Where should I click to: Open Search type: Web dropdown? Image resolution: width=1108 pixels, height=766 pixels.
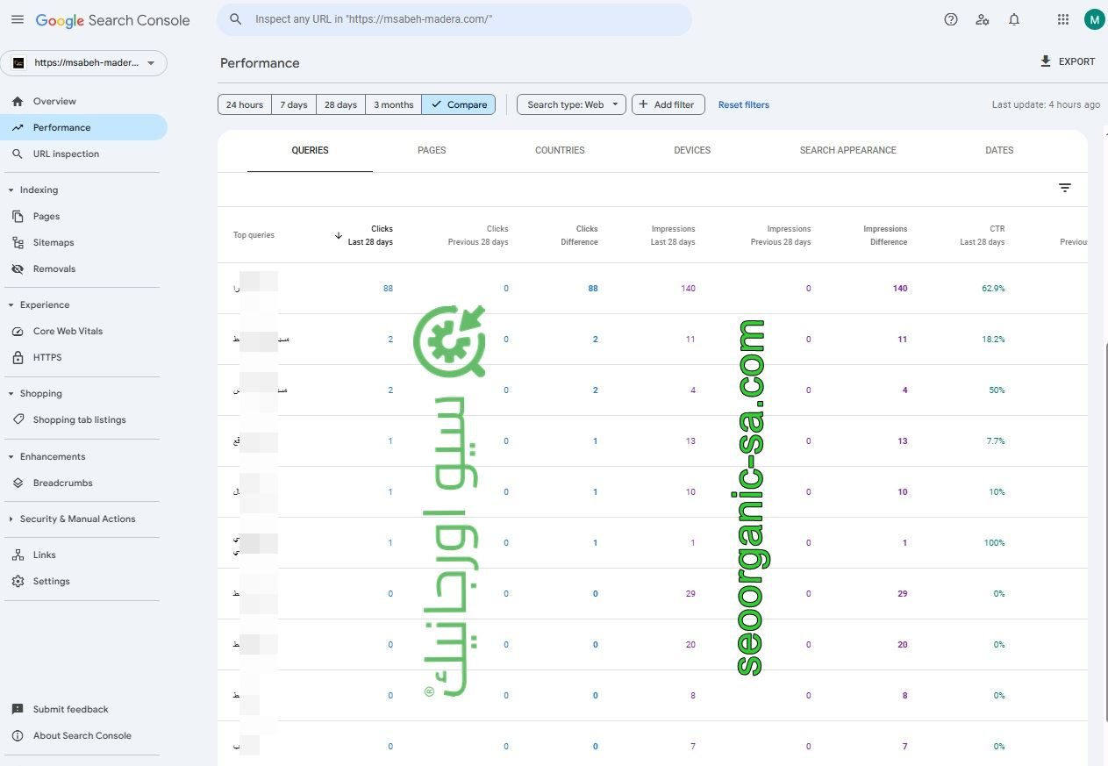(571, 104)
